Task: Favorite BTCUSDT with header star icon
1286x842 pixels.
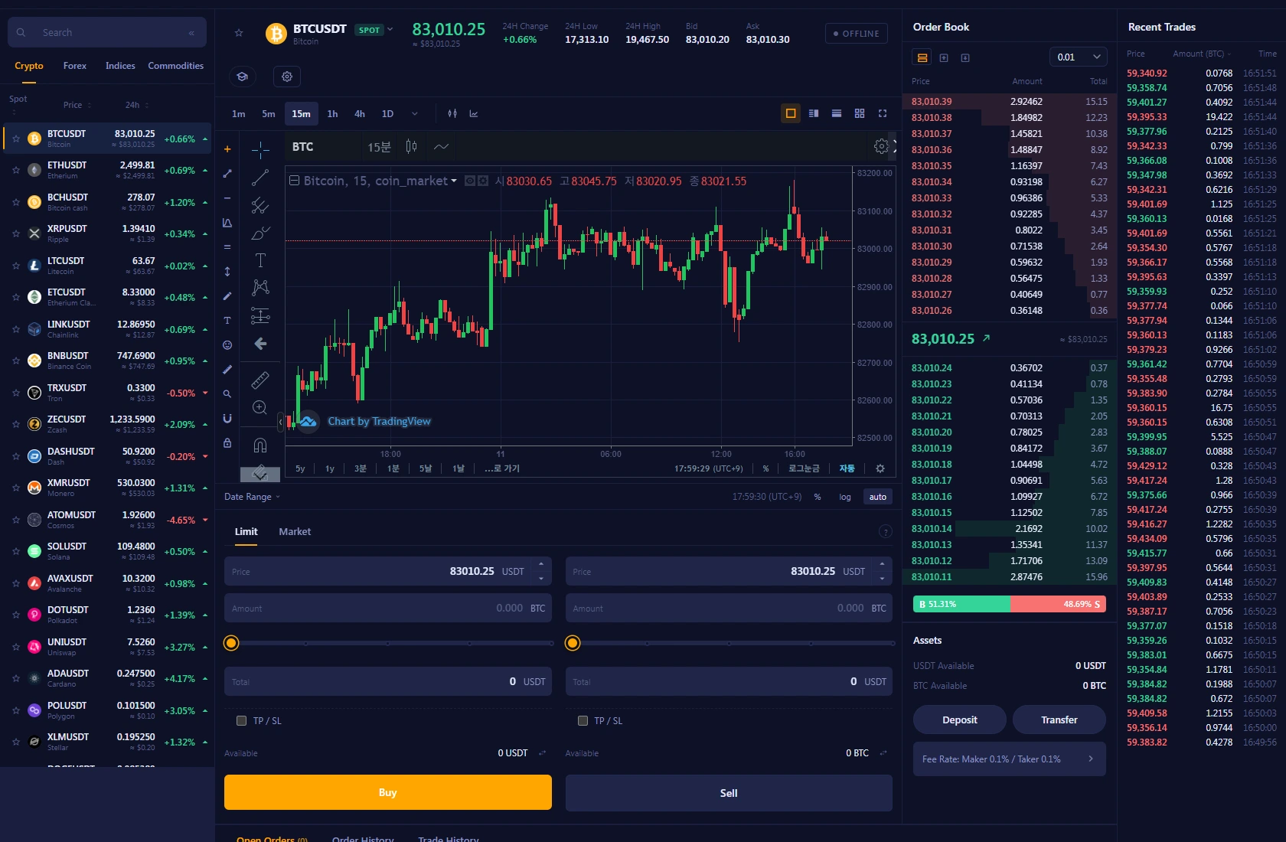Action: click(x=239, y=33)
